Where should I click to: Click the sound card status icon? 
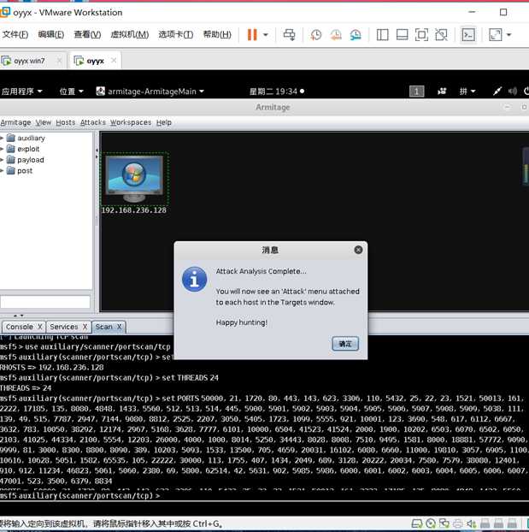point(472,523)
